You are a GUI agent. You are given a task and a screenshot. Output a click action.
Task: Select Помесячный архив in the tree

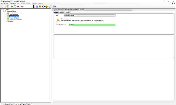(x=14, y=18)
